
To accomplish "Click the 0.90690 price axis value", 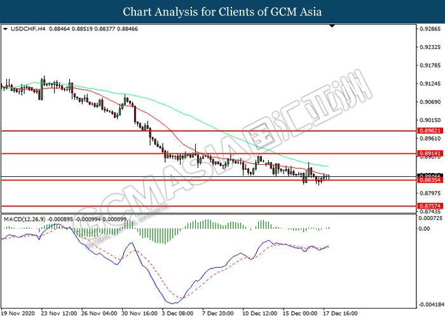I will tap(430, 102).
